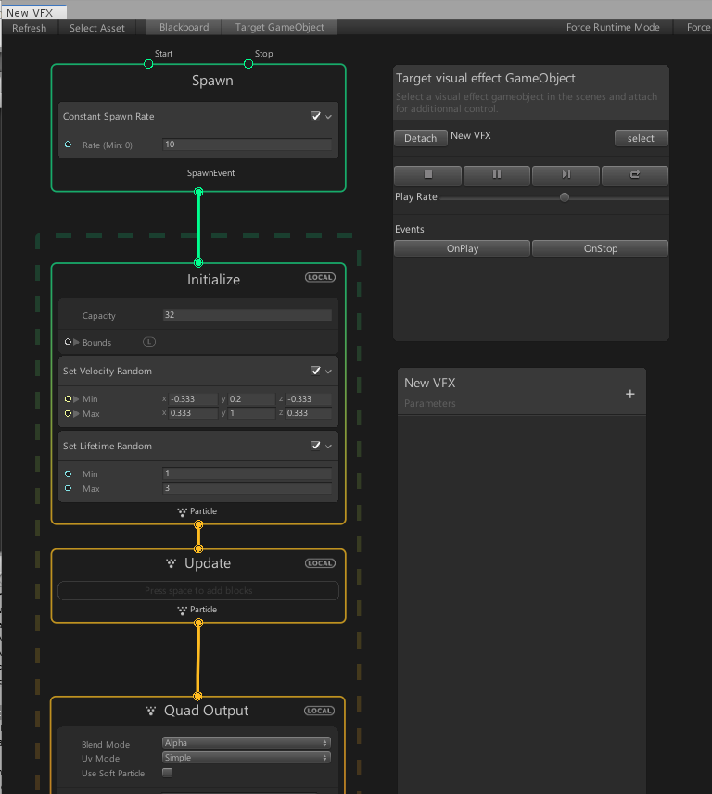712x794 pixels.
Task: Click the Bounds input port circle
Action: point(68,342)
